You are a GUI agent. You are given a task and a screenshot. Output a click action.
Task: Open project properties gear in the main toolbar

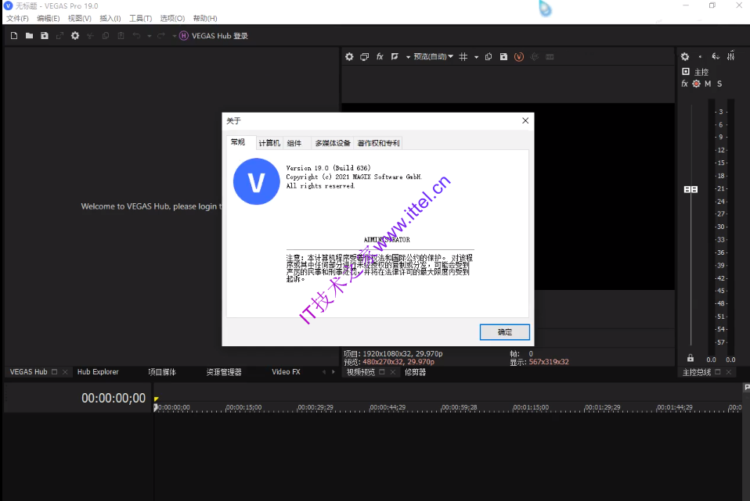[x=75, y=36]
